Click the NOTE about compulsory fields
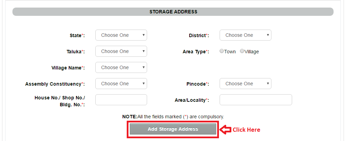346x141 pixels. tap(173, 117)
